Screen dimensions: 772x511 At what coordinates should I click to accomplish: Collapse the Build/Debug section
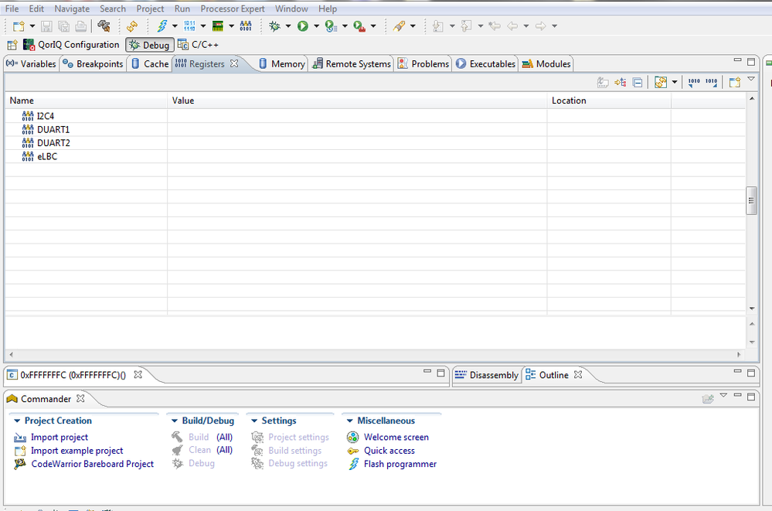175,421
